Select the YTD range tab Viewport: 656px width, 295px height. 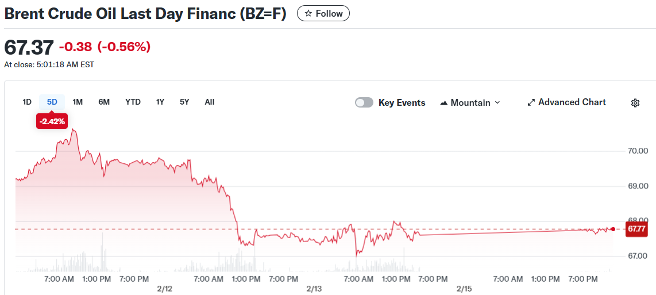(133, 102)
